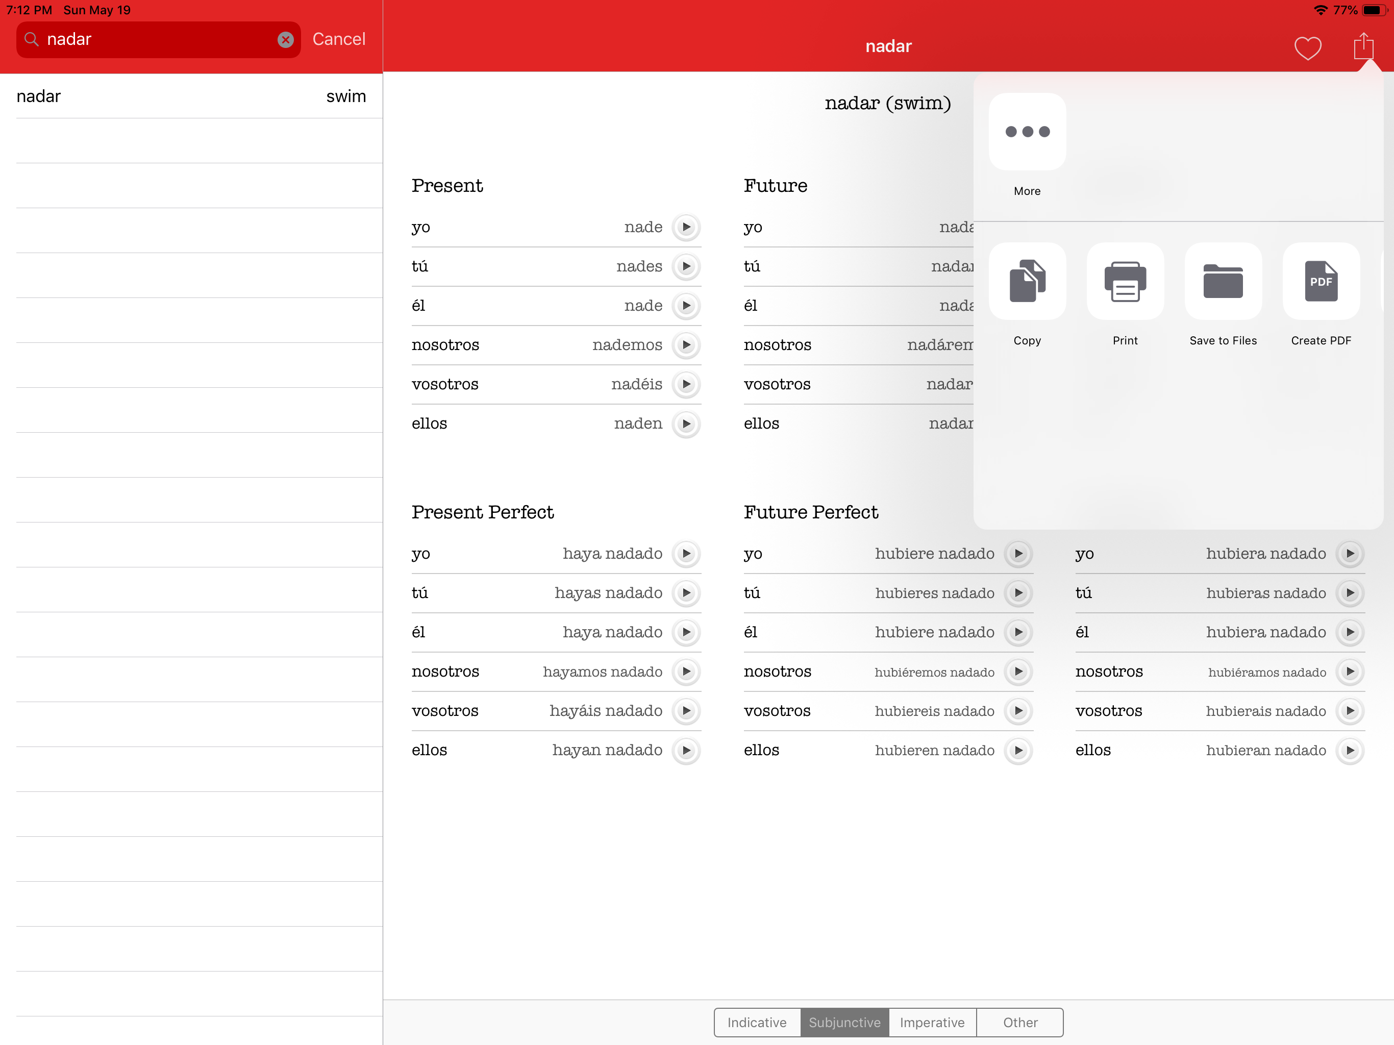
Task: Choose Save to Files folder icon
Action: [x=1223, y=282]
